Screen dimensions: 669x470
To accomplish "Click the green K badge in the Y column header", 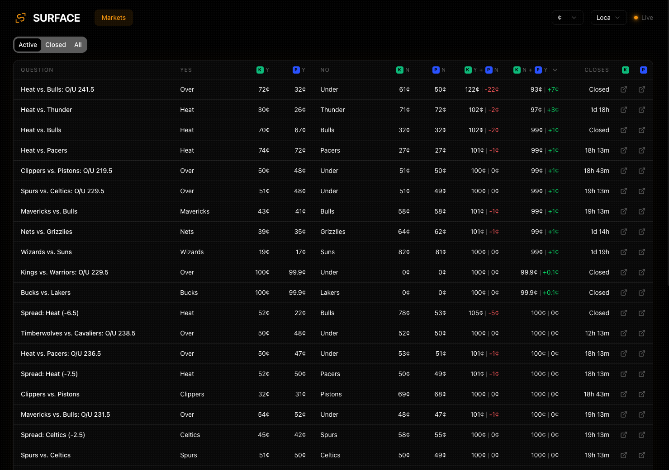I will (x=260, y=70).
